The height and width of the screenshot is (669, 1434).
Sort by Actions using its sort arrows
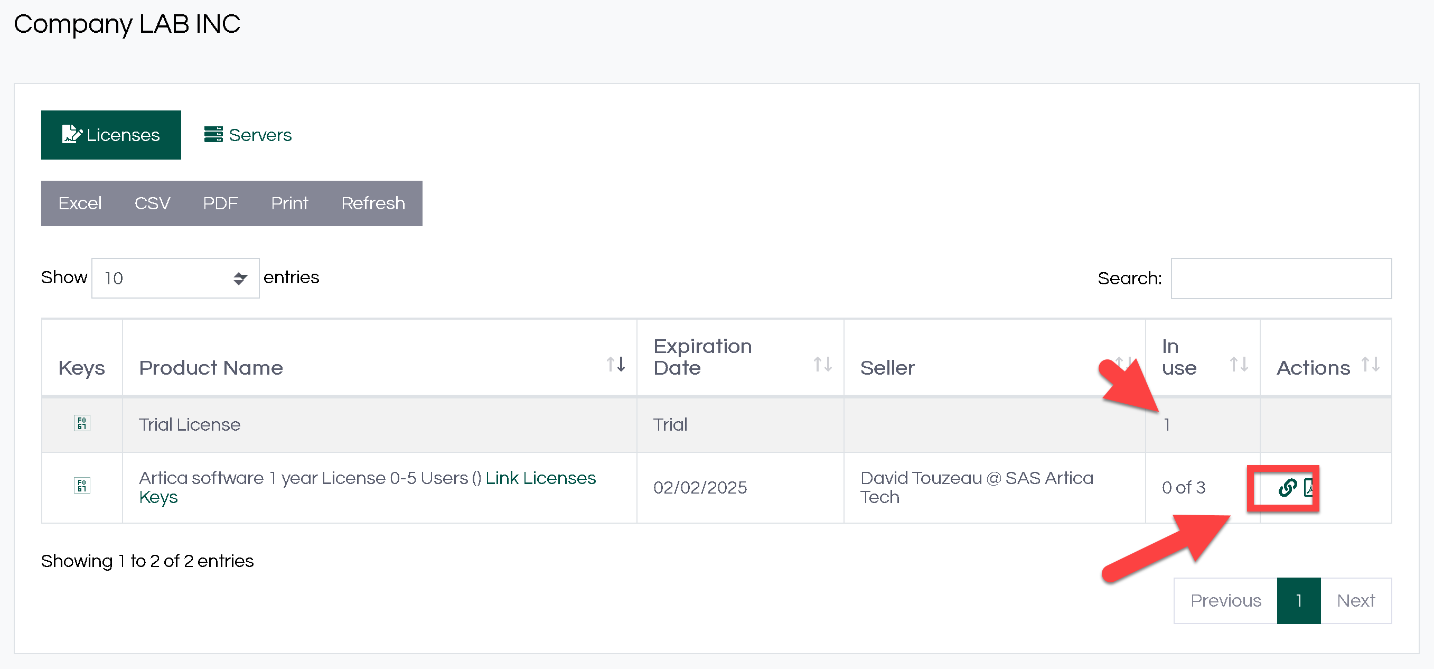1370,365
